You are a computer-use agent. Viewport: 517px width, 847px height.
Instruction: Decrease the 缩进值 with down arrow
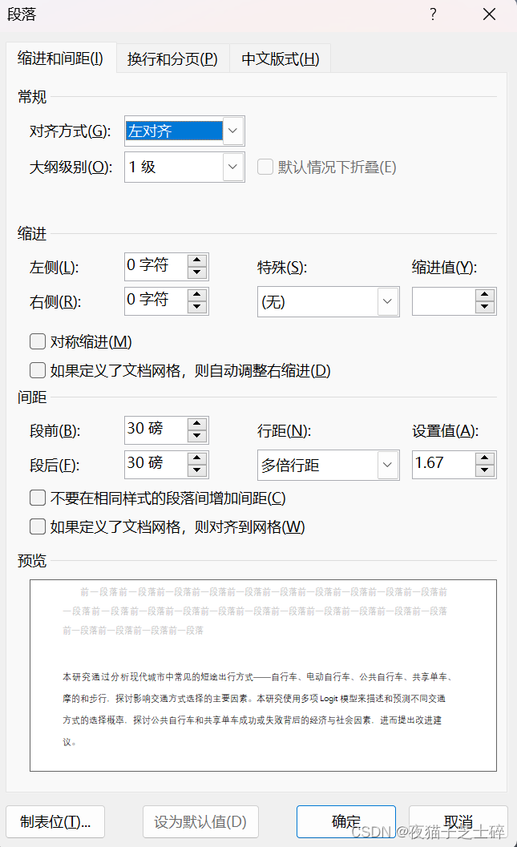[485, 308]
